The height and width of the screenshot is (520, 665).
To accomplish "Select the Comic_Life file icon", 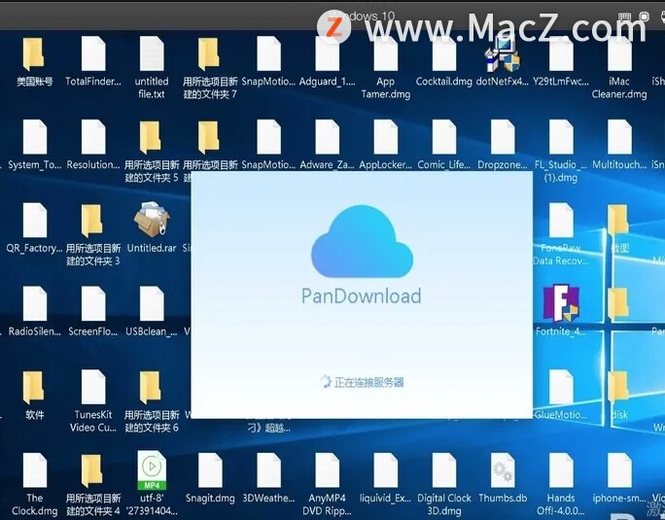I will click(444, 137).
